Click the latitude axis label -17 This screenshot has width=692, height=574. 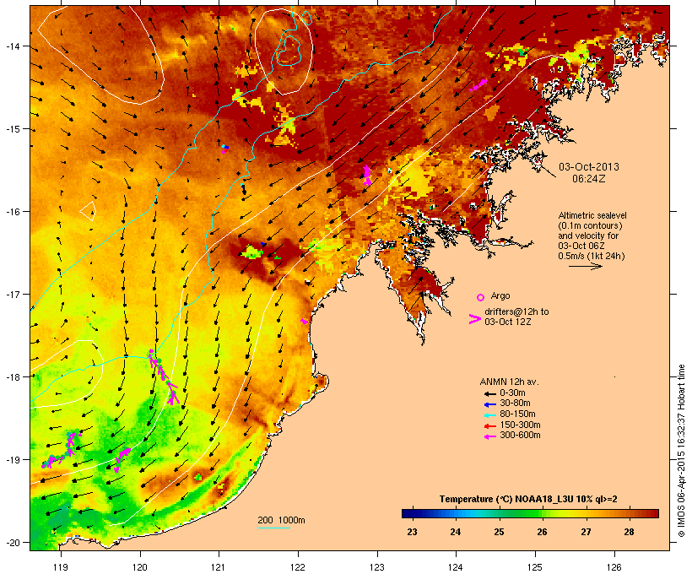pyautogui.click(x=12, y=294)
